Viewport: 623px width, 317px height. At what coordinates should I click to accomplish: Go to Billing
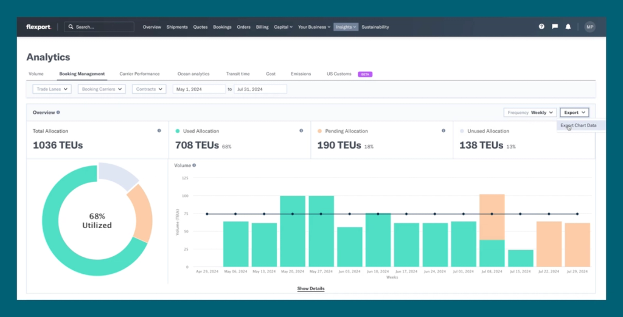tap(262, 27)
